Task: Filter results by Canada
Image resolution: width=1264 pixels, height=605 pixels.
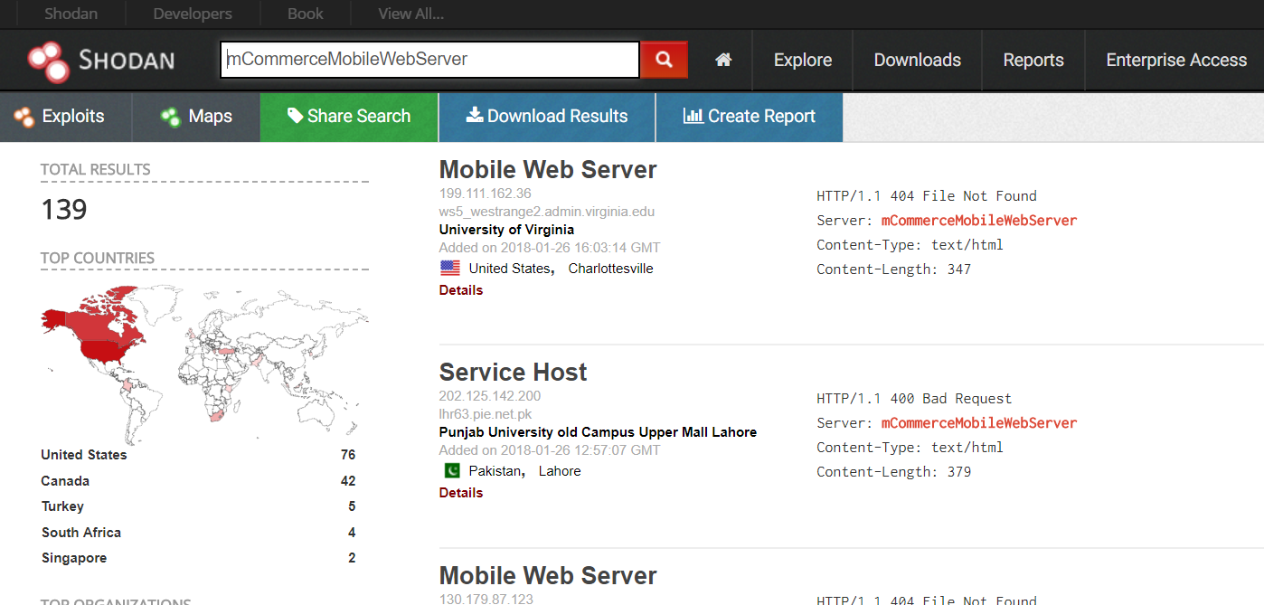Action: click(65, 481)
